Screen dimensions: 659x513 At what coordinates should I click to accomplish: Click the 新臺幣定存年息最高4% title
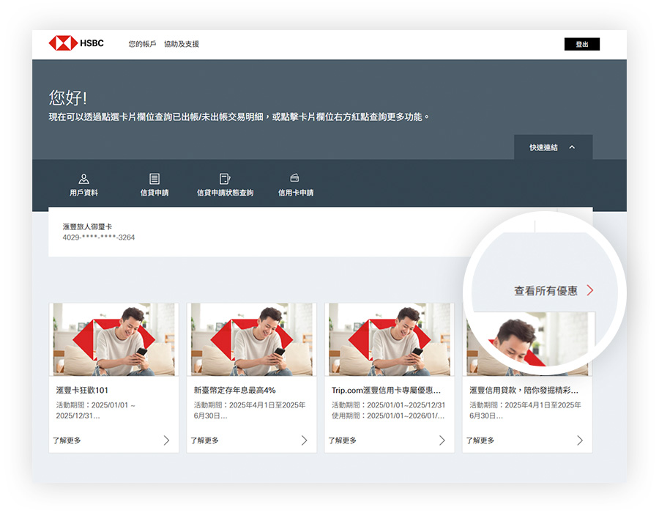[x=234, y=390]
